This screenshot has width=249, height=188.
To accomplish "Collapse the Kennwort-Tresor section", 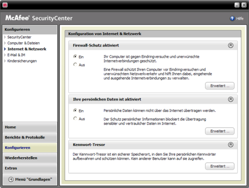I will pos(231,145).
